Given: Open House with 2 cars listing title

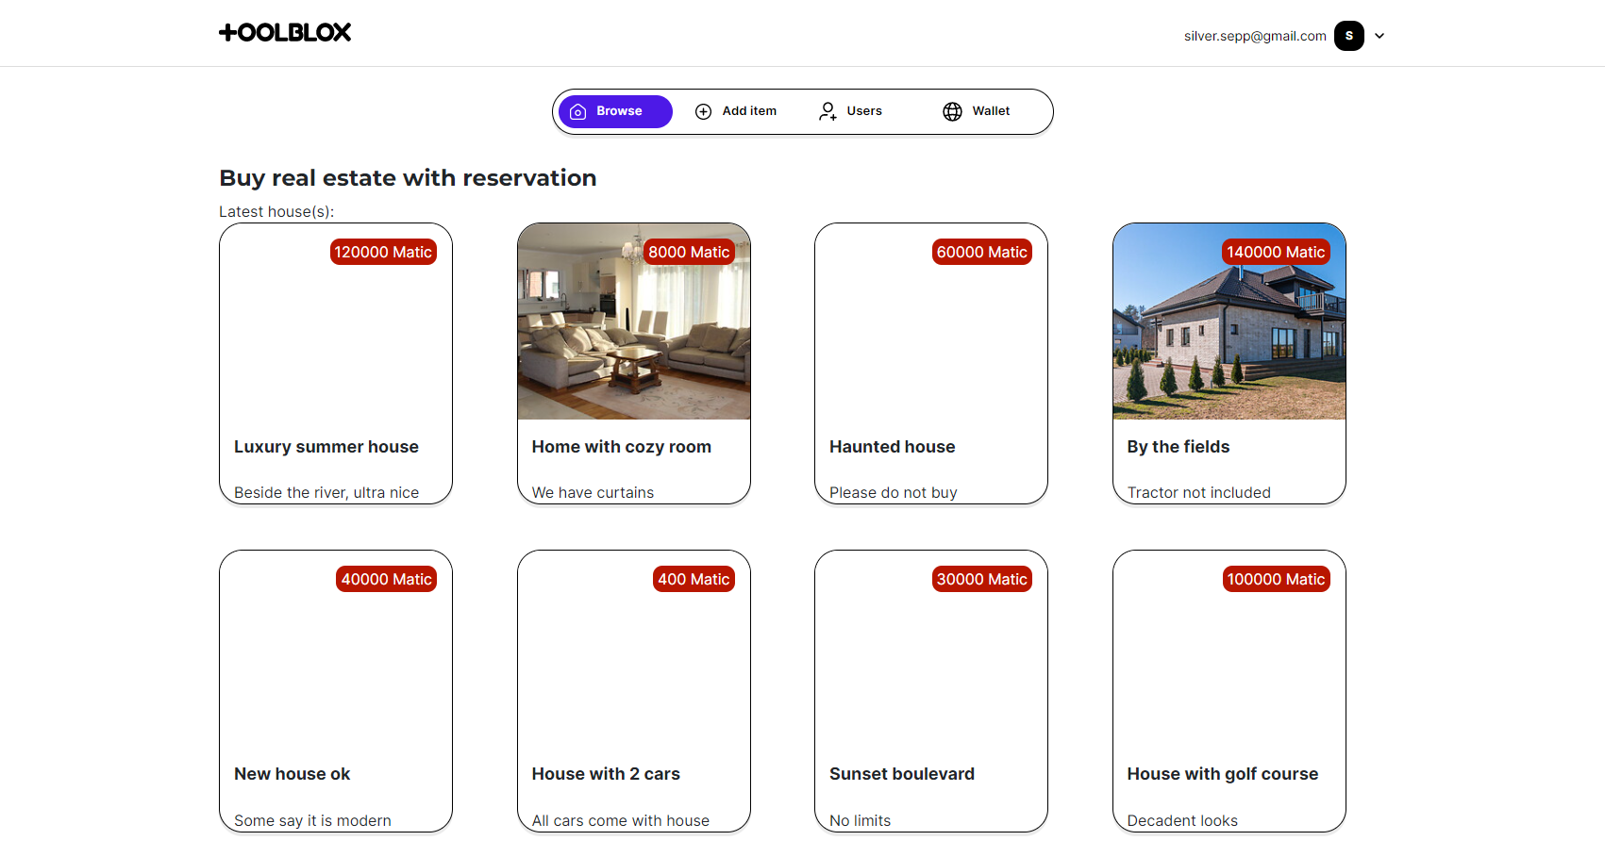Looking at the screenshot, I should (606, 774).
